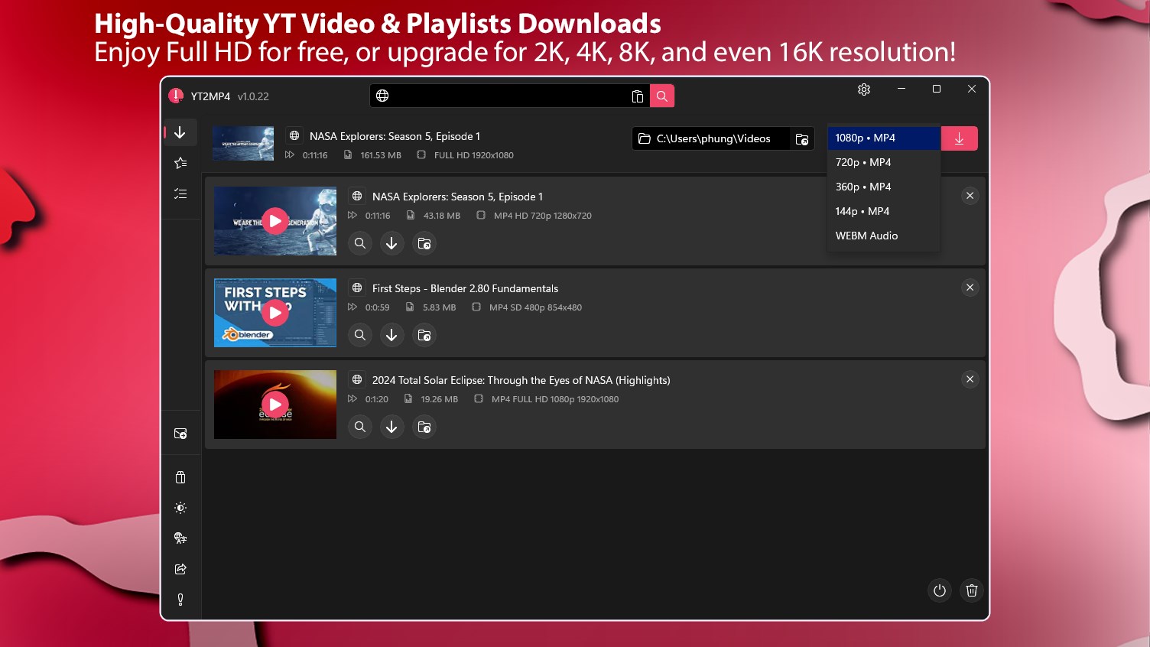Select the 360p • MP4 option
Viewport: 1150px width, 647px height.
(884, 187)
